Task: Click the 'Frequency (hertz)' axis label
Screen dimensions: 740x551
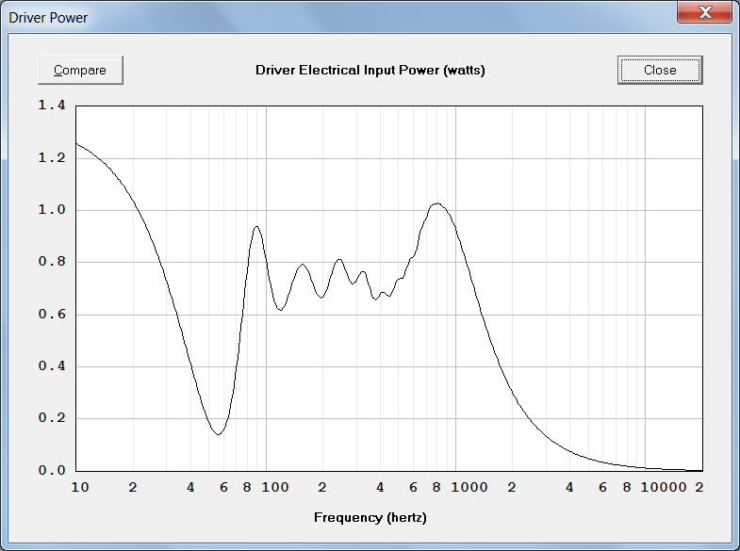Action: point(370,517)
